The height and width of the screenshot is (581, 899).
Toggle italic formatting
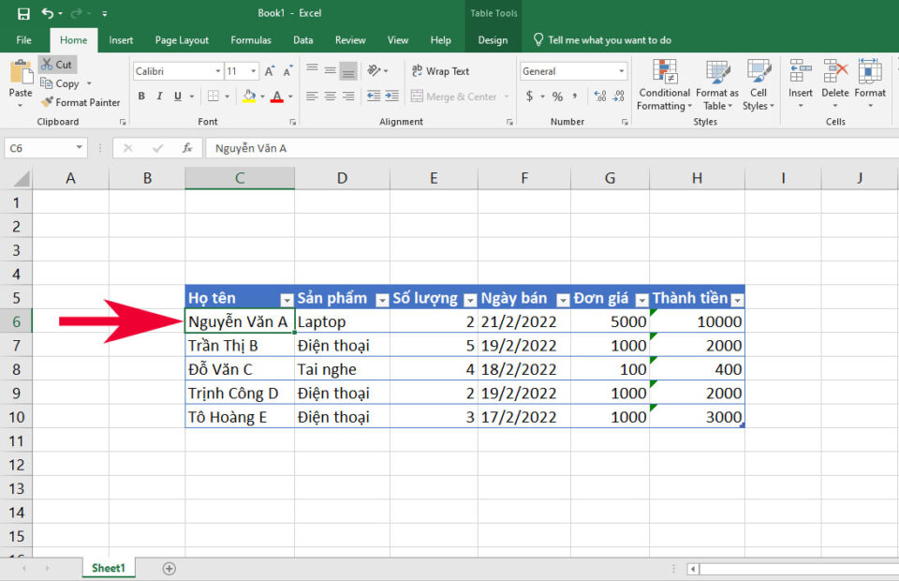pos(158,96)
